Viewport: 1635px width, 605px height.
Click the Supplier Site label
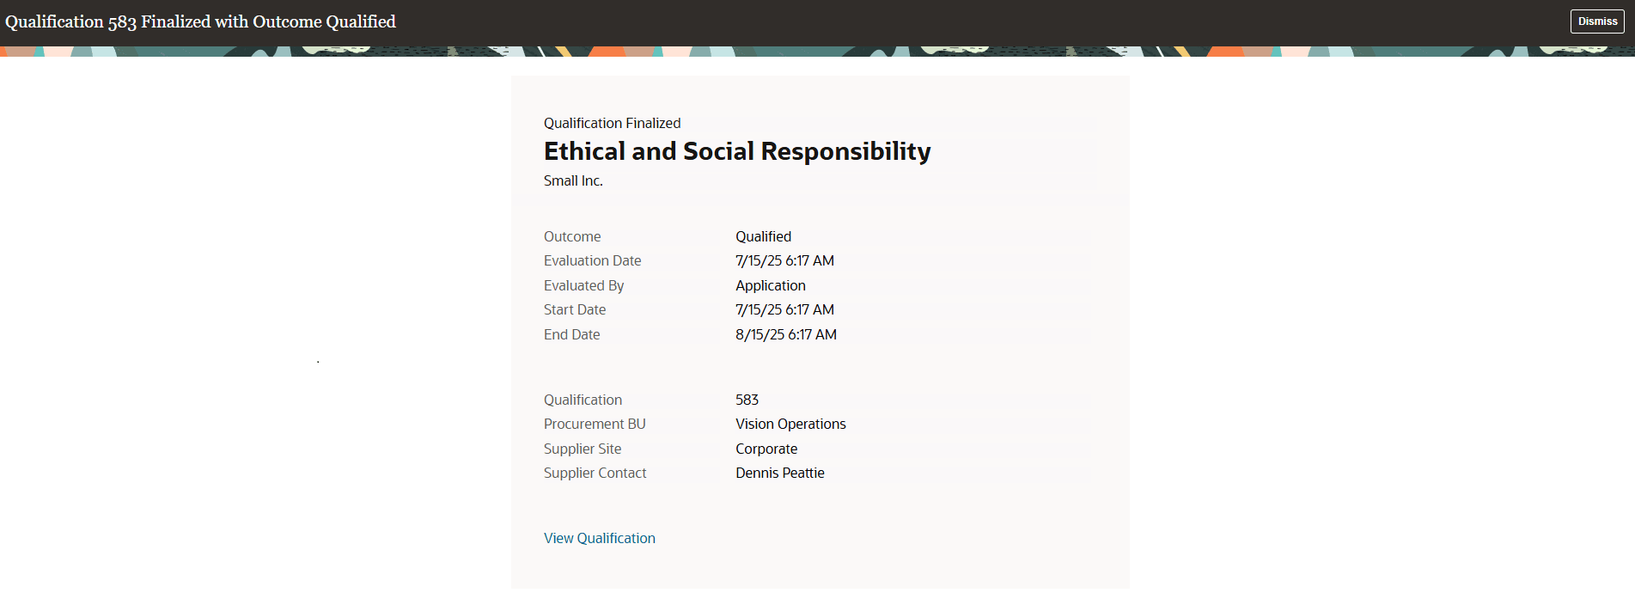click(x=583, y=449)
